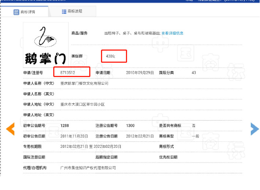Click the 申请人地址（中文） label
This screenshot has width=260, height=190.
tap(39, 105)
